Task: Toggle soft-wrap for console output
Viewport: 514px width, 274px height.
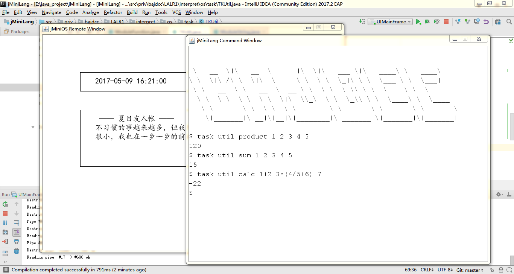Action: click(16, 222)
